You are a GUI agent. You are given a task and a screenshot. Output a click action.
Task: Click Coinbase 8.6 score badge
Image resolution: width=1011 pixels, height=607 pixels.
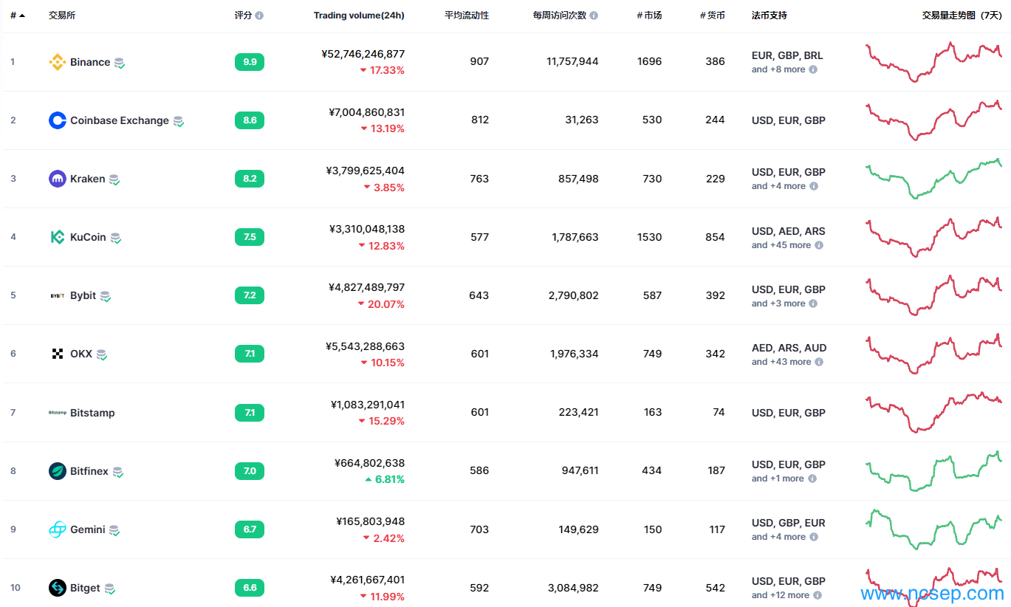pos(250,120)
